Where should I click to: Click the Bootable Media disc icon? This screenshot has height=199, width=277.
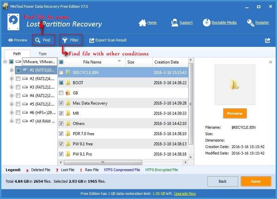pos(207,22)
